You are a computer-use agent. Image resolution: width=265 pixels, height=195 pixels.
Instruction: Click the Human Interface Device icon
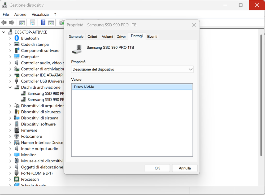click(x=16, y=143)
